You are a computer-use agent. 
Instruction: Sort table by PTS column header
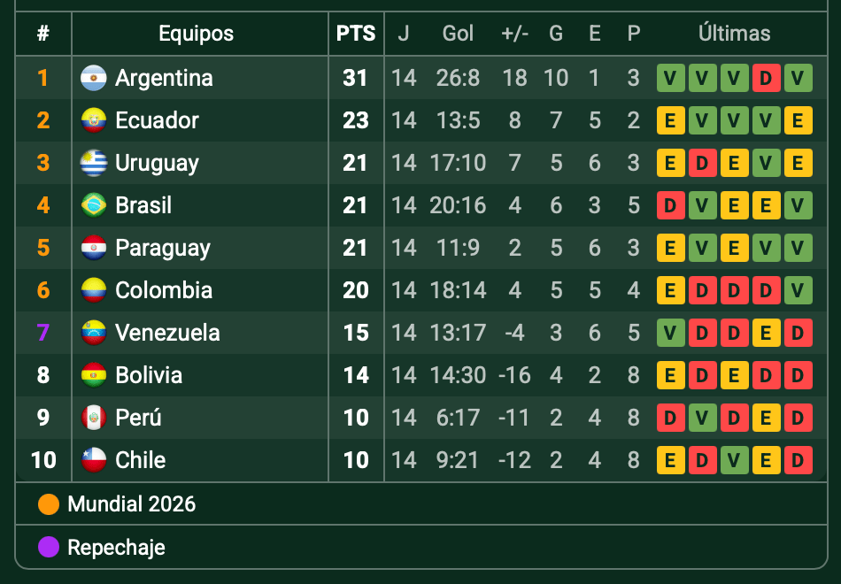[x=356, y=34]
